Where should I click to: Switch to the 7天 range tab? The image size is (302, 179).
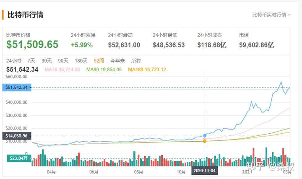(x=31, y=61)
